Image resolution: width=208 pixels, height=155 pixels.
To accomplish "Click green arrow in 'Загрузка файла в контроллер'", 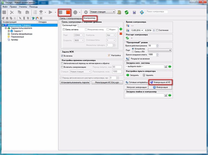I will (170, 95).
